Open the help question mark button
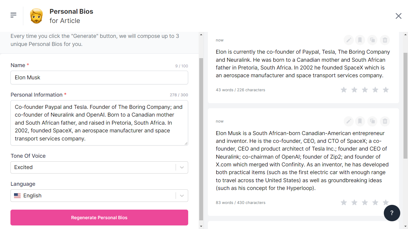This screenshot has height=229, width=408. [x=392, y=213]
